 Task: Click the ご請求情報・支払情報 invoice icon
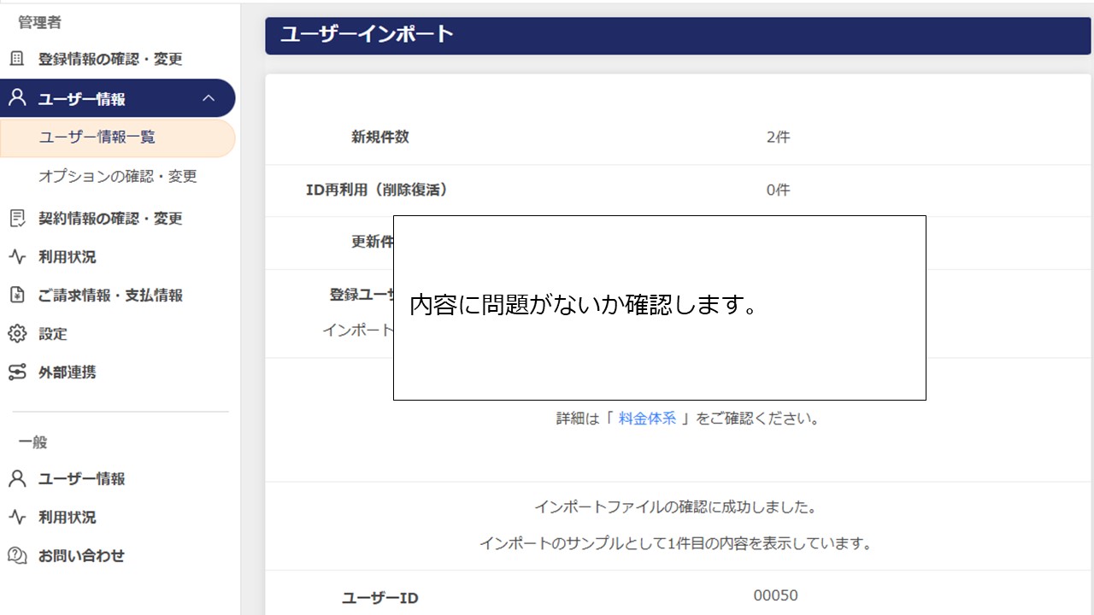click(15, 295)
